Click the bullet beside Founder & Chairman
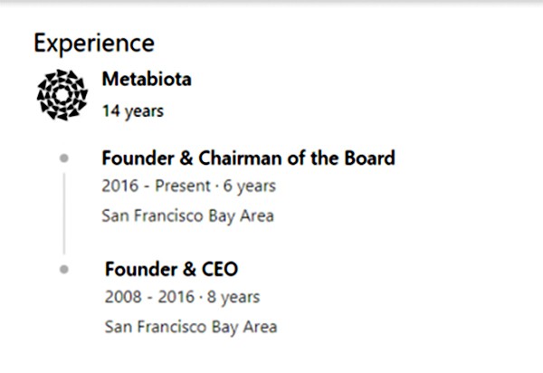543x373 pixels. (64, 158)
